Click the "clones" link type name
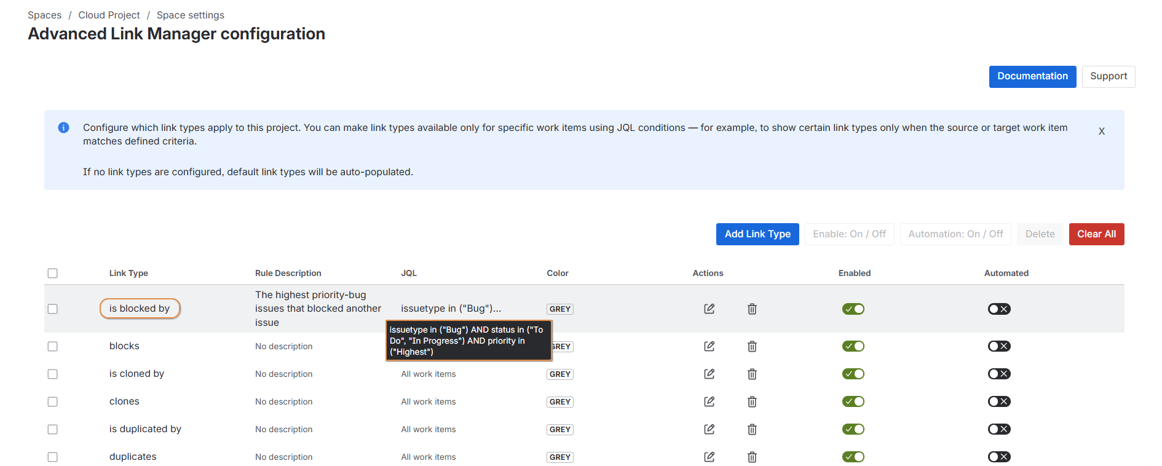Screen dimensions: 1162x466 pos(124,401)
